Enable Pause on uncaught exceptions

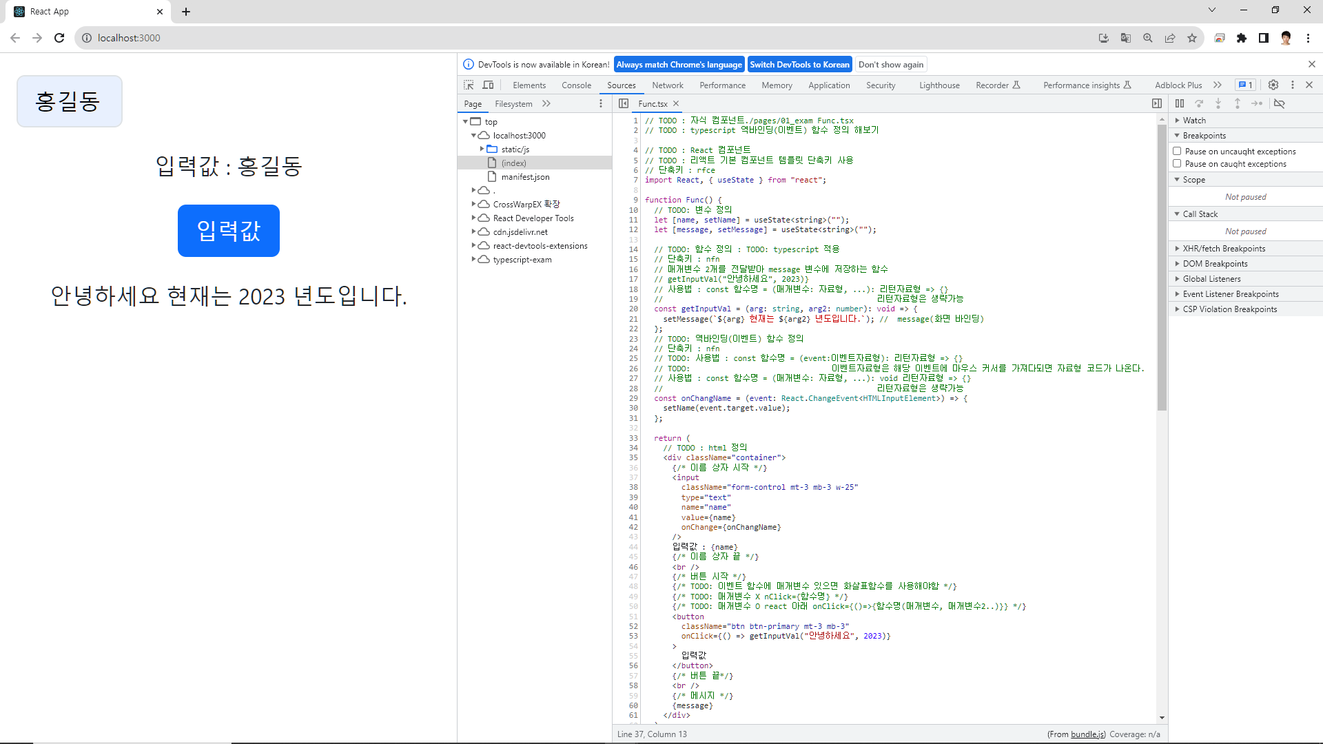1177,151
